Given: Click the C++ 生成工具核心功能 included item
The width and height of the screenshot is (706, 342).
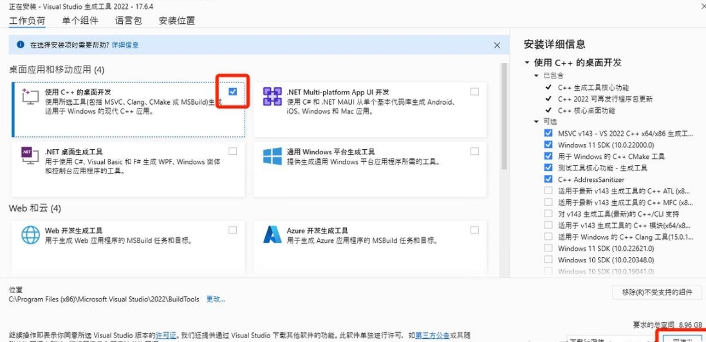Looking at the screenshot, I should 593,87.
